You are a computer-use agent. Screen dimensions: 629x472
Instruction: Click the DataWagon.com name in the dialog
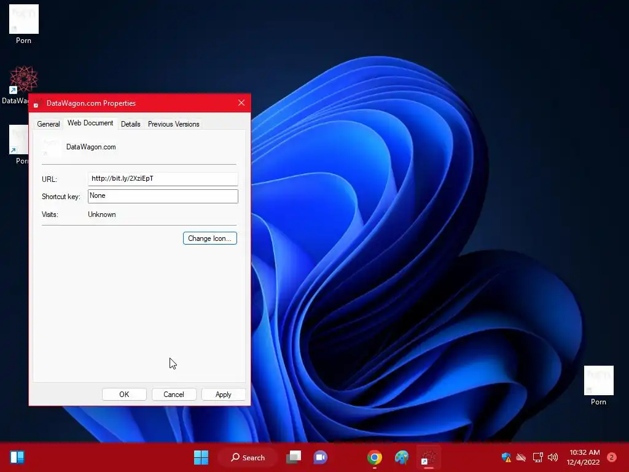(x=91, y=147)
